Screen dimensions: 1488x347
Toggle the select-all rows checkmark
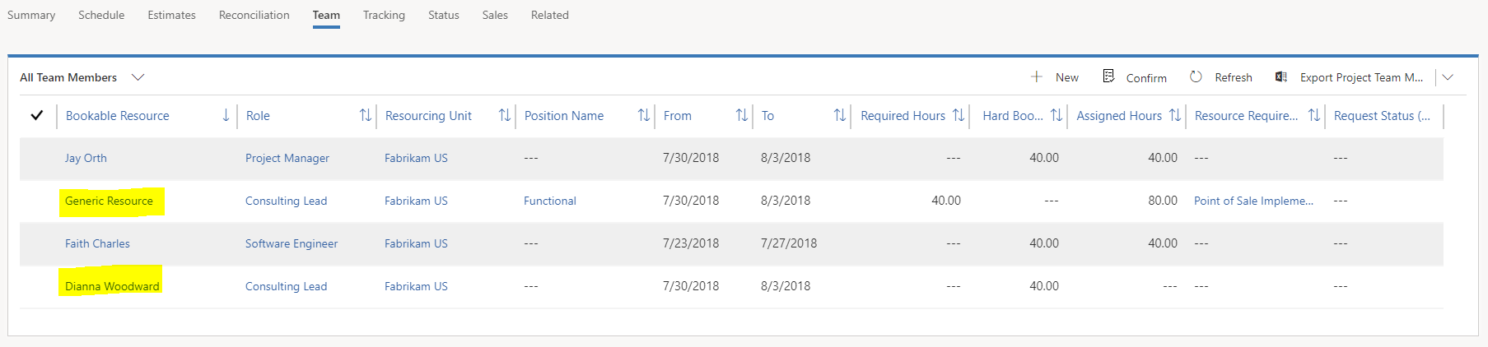(x=37, y=116)
